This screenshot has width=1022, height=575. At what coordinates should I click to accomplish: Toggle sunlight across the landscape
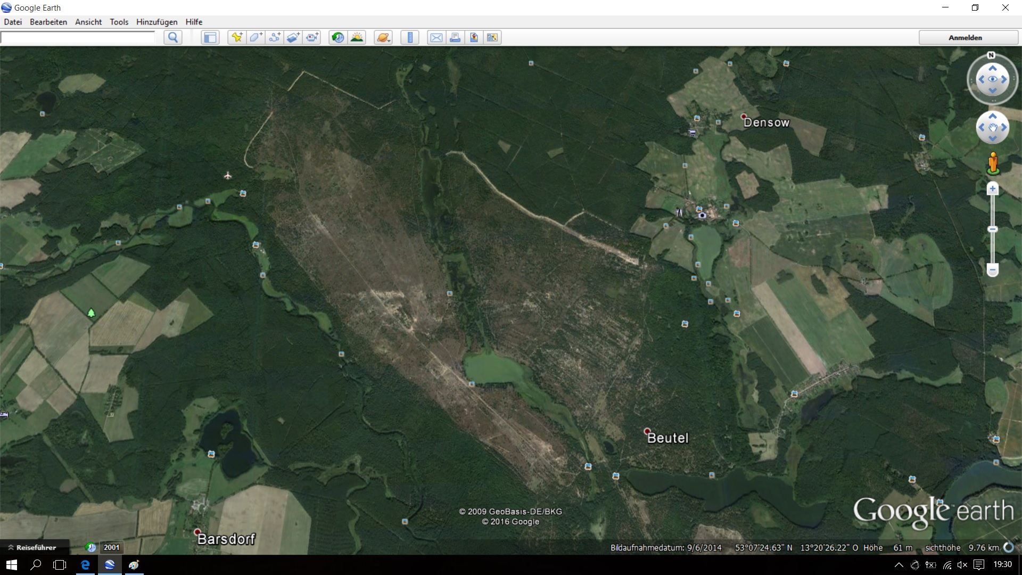click(357, 37)
